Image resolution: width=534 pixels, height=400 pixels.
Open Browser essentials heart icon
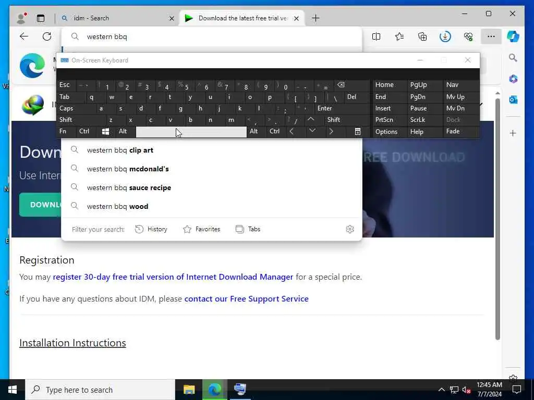click(x=468, y=36)
